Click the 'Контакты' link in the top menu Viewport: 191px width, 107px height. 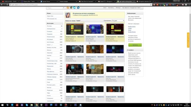pyautogui.click(x=111, y=8)
